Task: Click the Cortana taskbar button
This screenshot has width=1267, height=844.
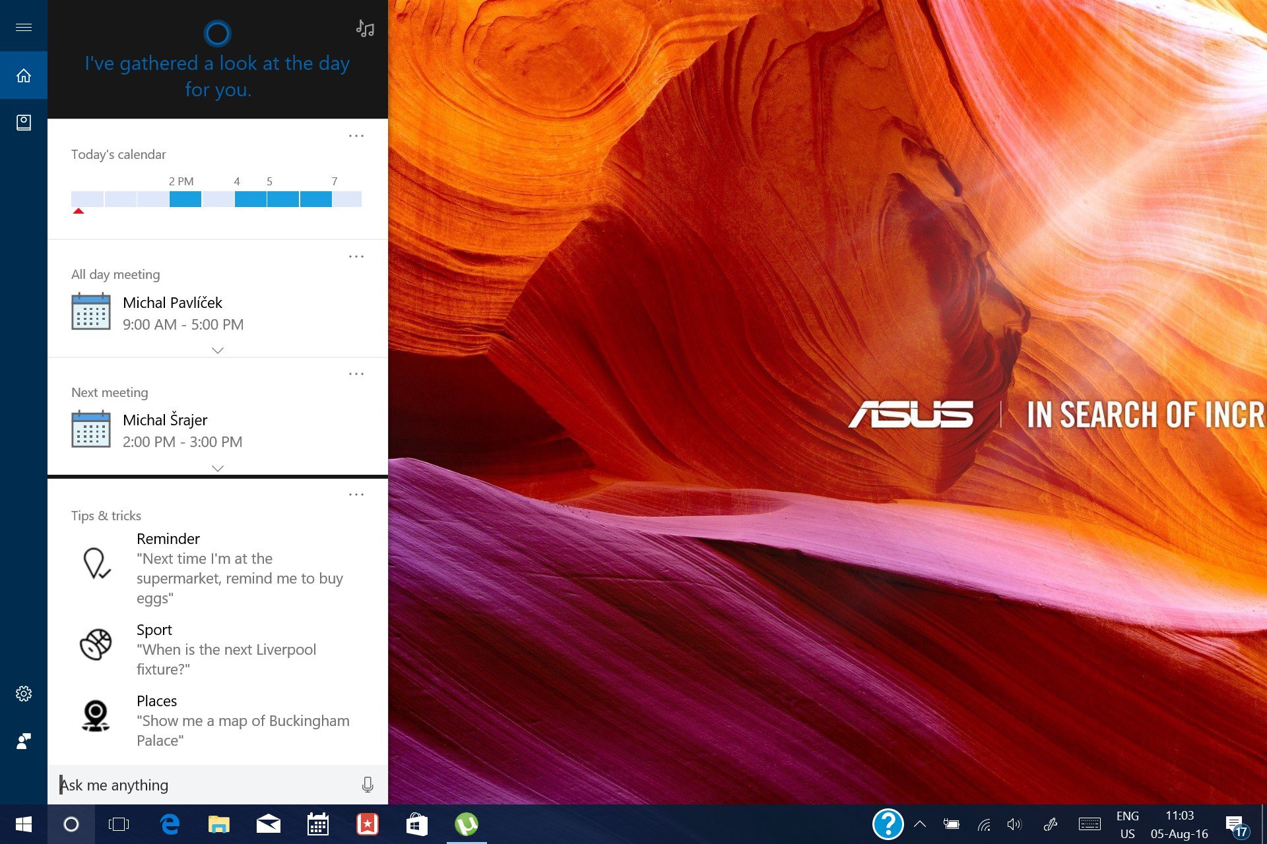Action: coord(71,824)
